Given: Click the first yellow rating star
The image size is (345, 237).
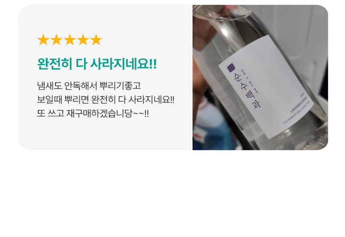Looking at the screenshot, I should [43, 40].
